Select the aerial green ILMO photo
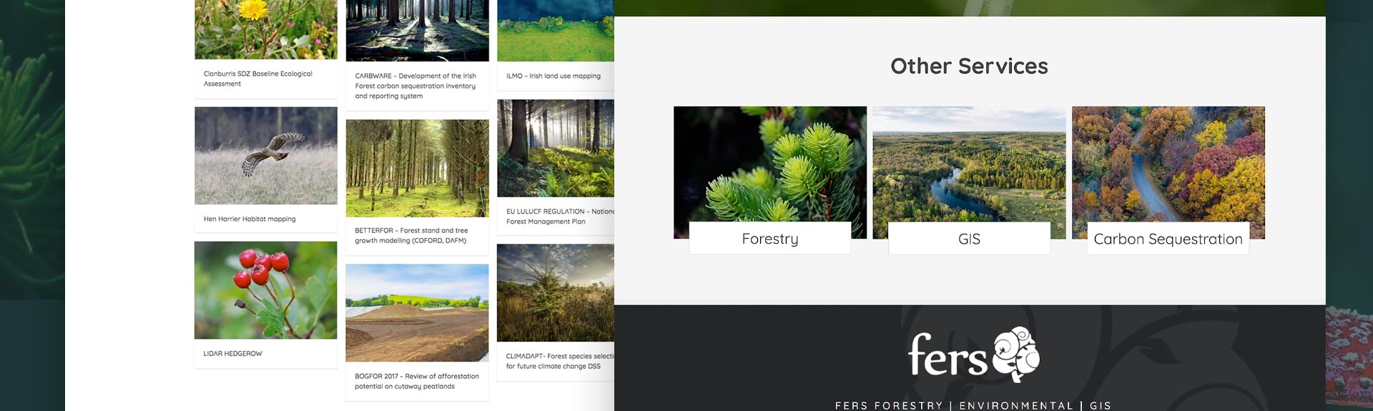The width and height of the screenshot is (1373, 411). click(x=556, y=31)
